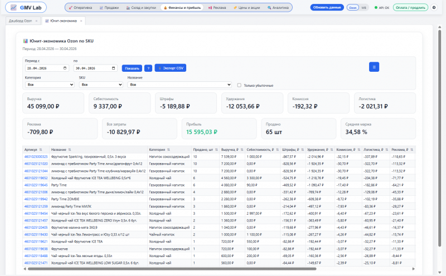Screen dimensions: 446x276
Task: Enable the Только убыточные checkbox
Action: pos(239,85)
